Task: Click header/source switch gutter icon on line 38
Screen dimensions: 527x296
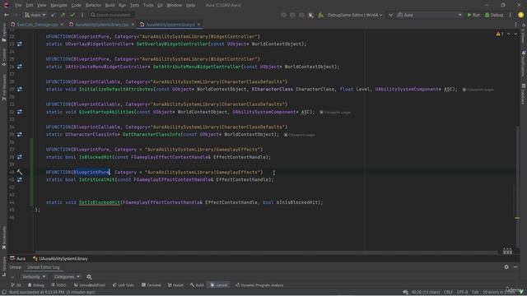Action: click(20, 157)
